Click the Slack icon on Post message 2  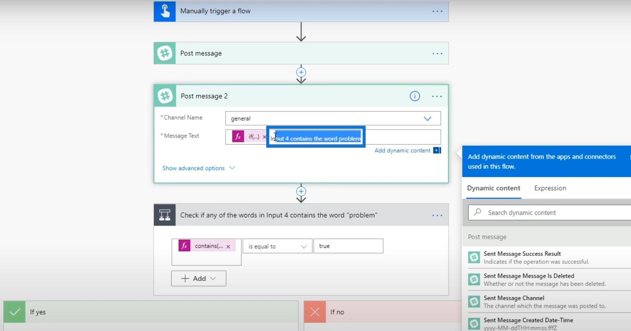click(x=165, y=96)
